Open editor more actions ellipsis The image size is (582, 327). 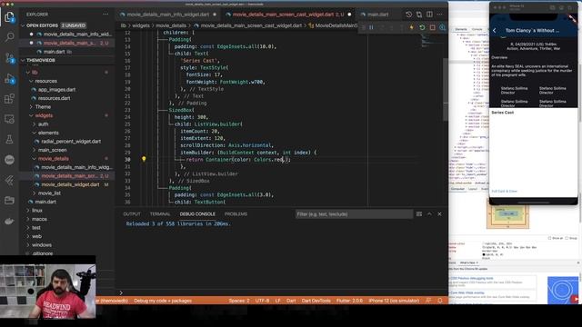pos(439,15)
